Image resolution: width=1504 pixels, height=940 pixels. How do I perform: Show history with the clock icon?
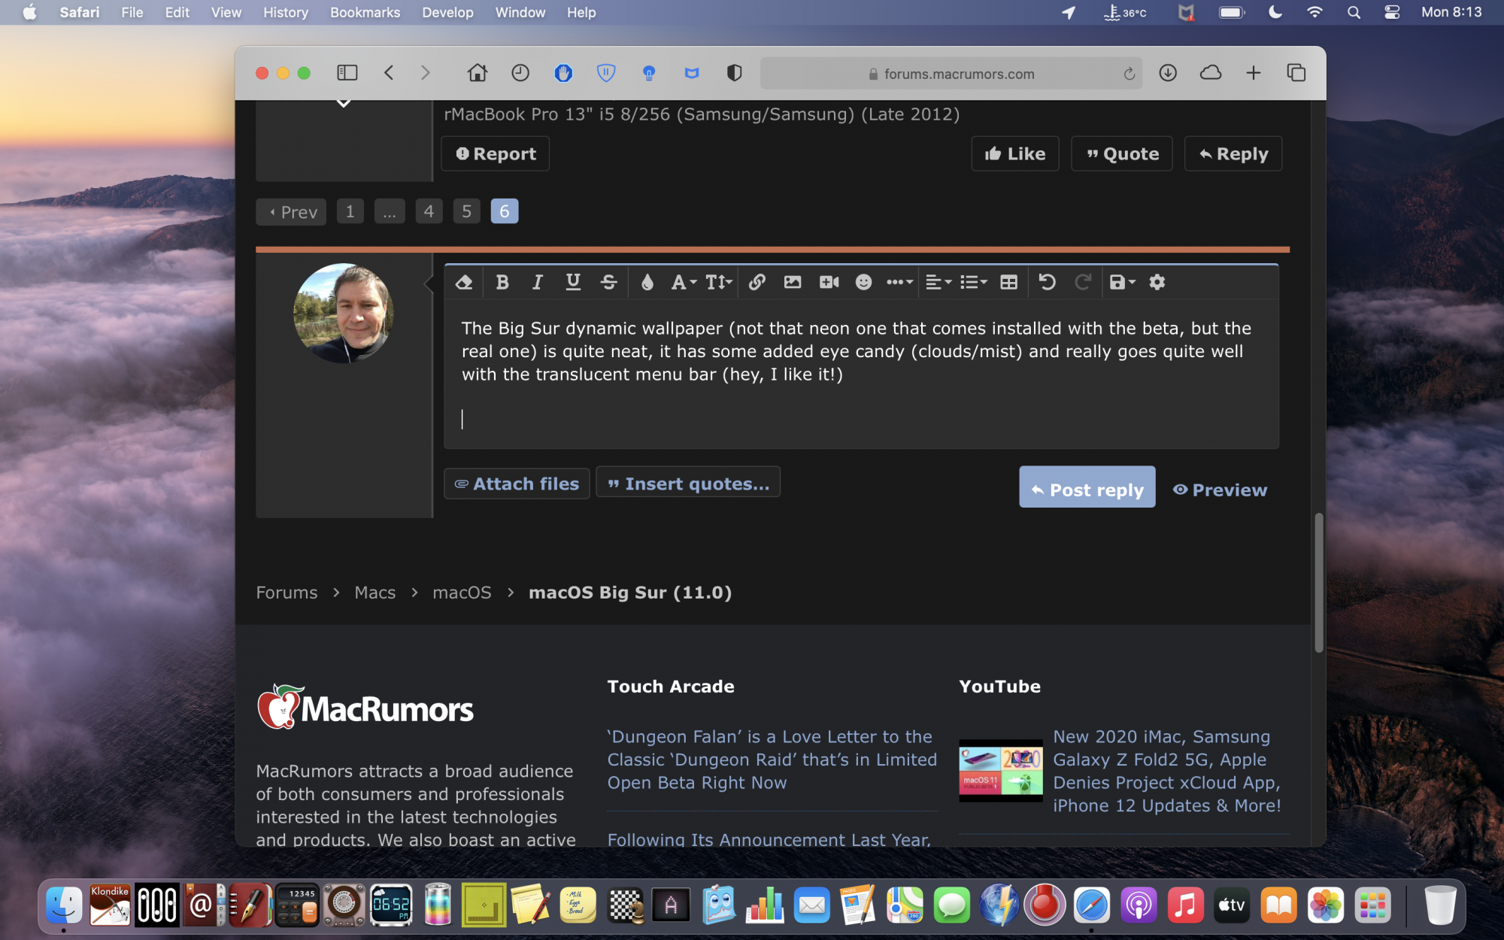click(x=520, y=73)
